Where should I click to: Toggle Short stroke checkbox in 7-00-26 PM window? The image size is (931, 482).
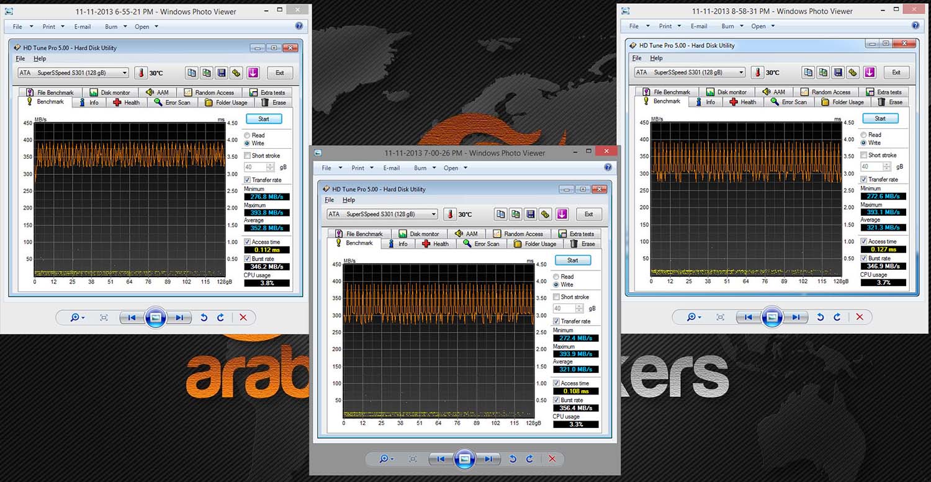(557, 297)
